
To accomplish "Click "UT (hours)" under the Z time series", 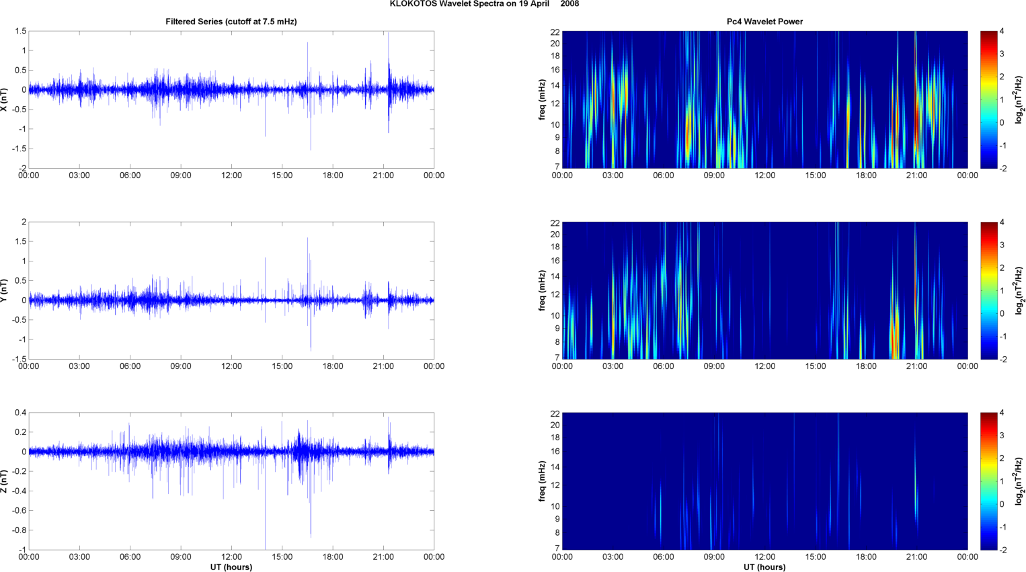I will click(231, 567).
